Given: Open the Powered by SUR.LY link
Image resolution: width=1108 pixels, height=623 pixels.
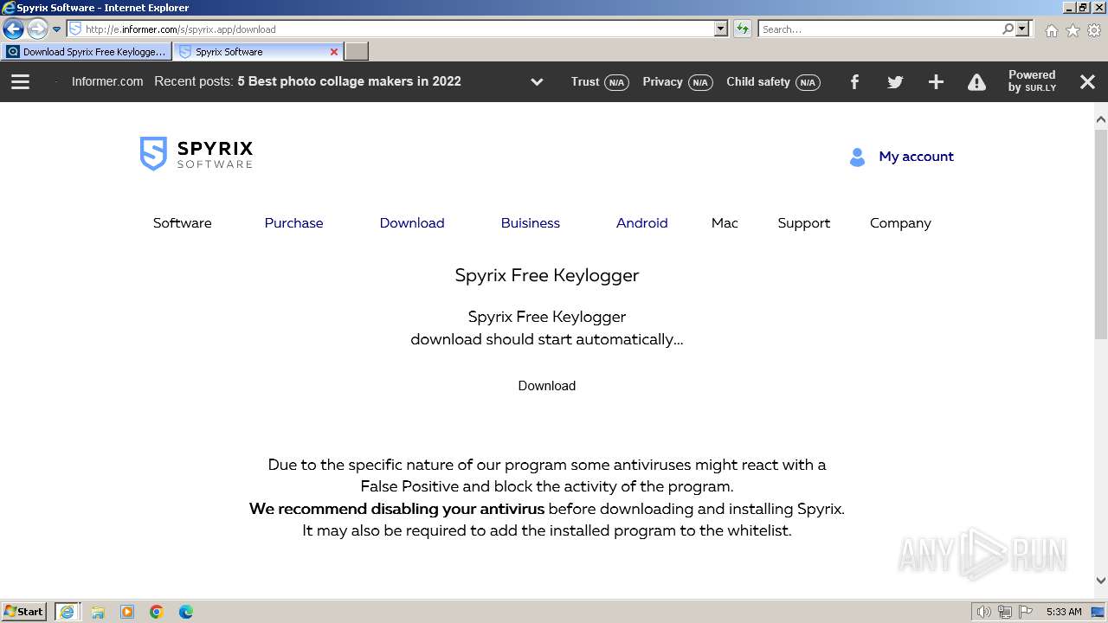Looking at the screenshot, I should point(1032,81).
